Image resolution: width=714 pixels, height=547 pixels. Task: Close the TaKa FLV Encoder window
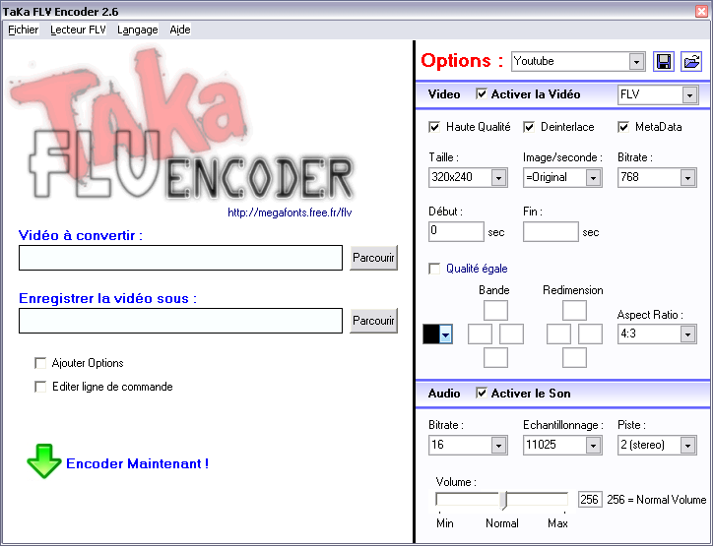702,12
